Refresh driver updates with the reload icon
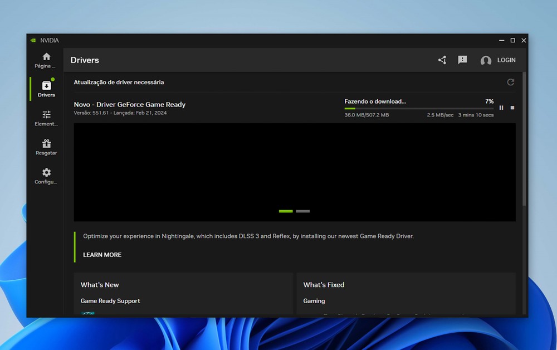 tap(510, 82)
